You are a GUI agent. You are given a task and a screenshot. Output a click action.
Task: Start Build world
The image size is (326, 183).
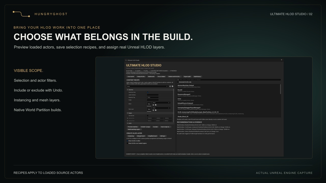click(151, 77)
